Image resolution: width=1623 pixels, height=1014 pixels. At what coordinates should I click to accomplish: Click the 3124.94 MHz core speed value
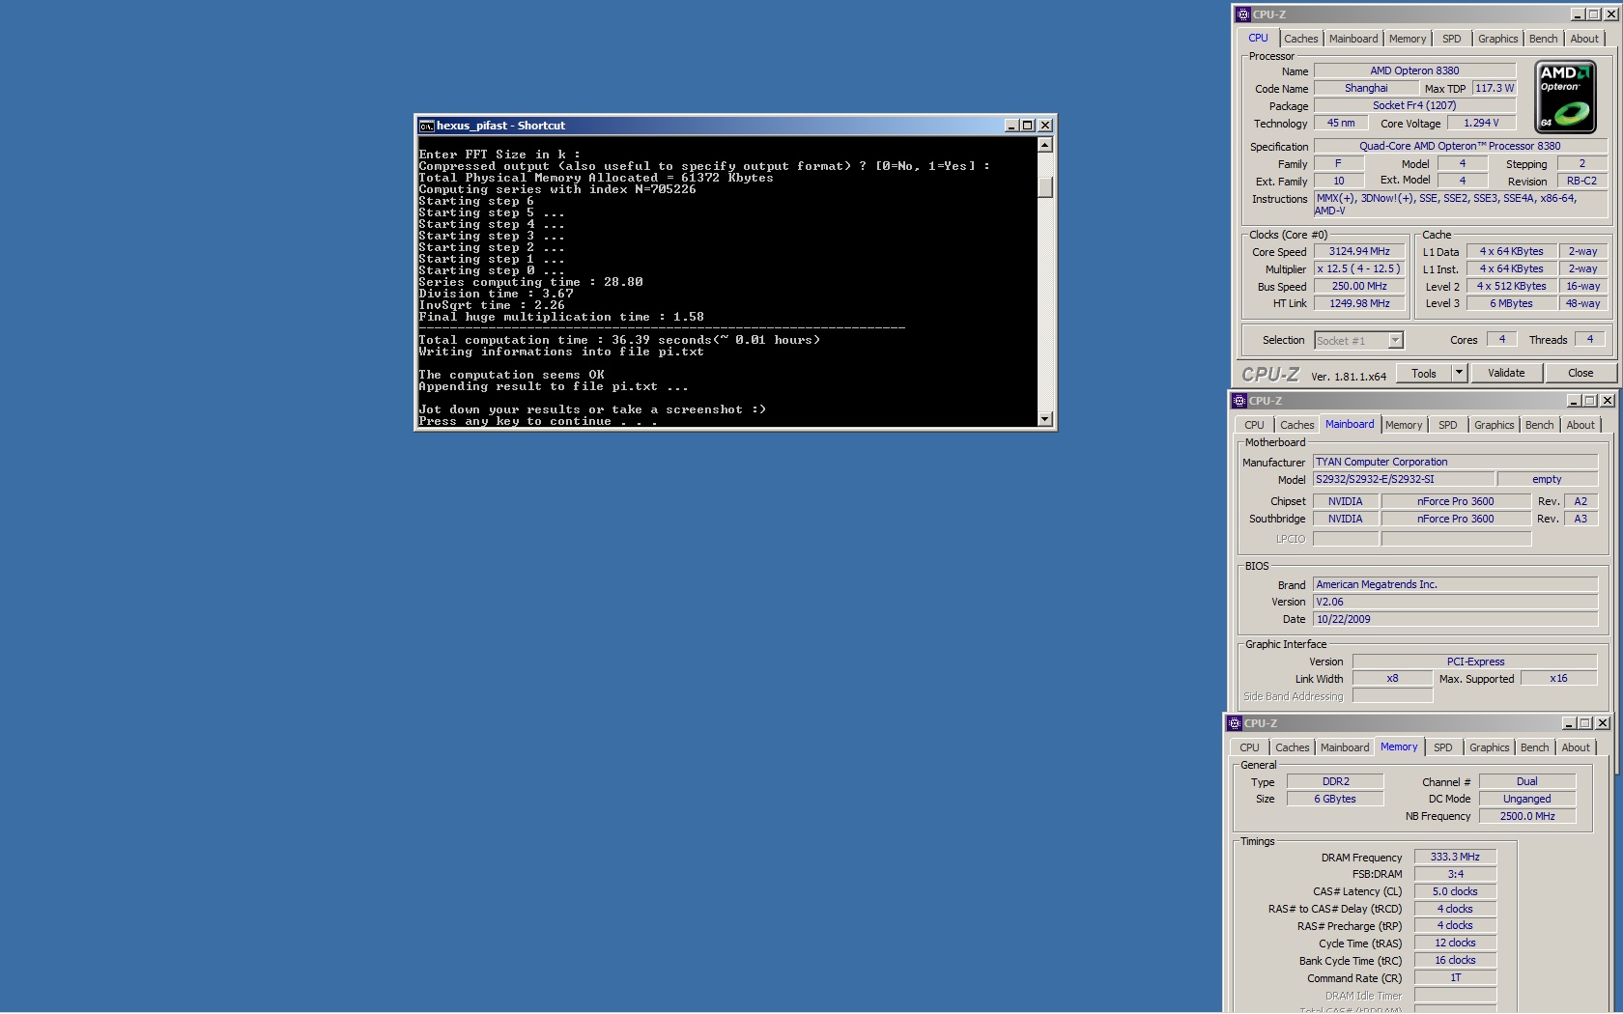point(1359,251)
